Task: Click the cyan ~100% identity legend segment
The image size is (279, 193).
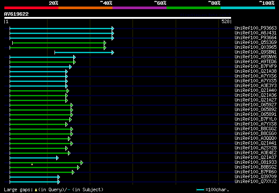Action: 248,8
